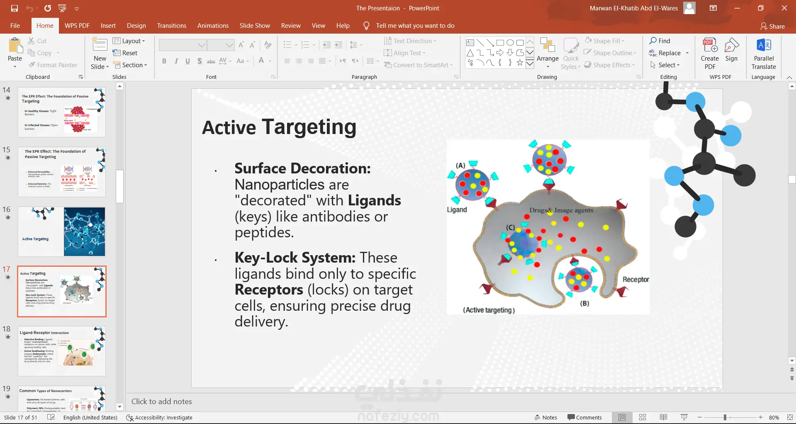Toggle Bold formatting

(x=164, y=61)
